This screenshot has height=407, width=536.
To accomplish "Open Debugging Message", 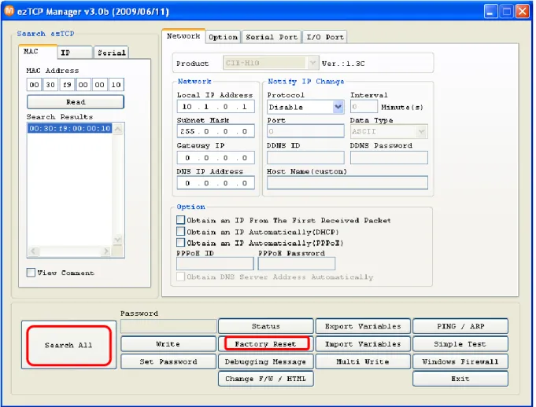I will point(265,361).
